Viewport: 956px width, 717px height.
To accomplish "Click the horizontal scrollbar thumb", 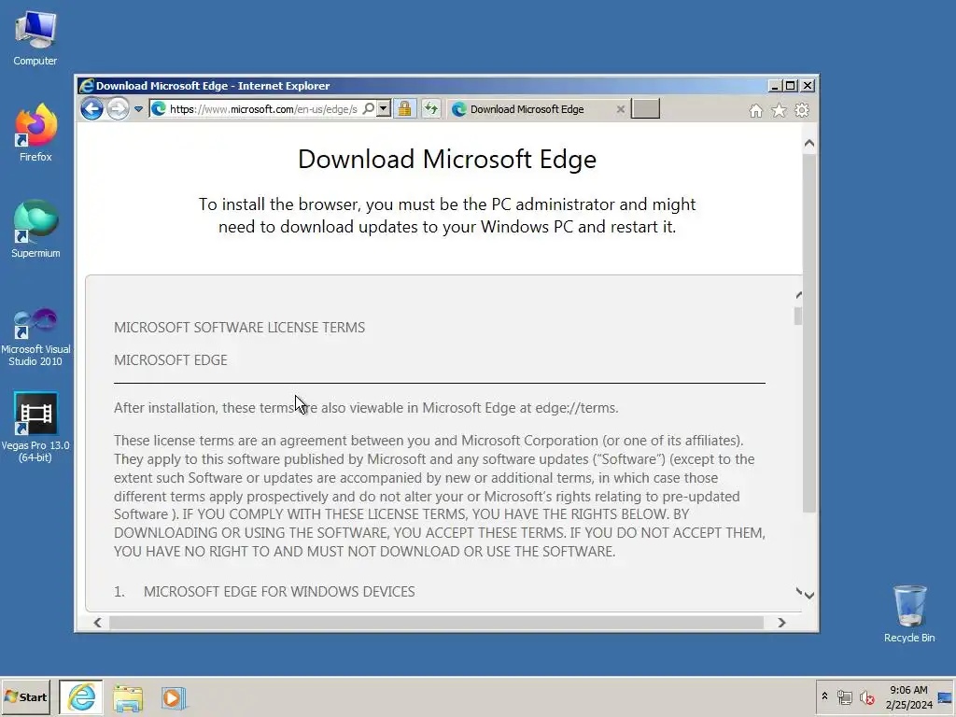I will [x=436, y=623].
